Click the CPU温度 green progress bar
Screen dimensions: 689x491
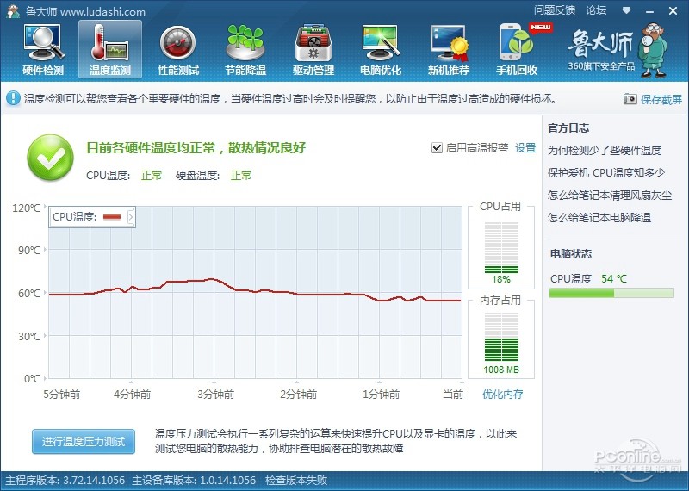(611, 293)
